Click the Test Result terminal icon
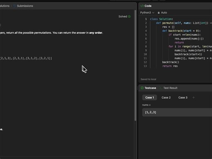212x159 pixels. click(x=161, y=88)
